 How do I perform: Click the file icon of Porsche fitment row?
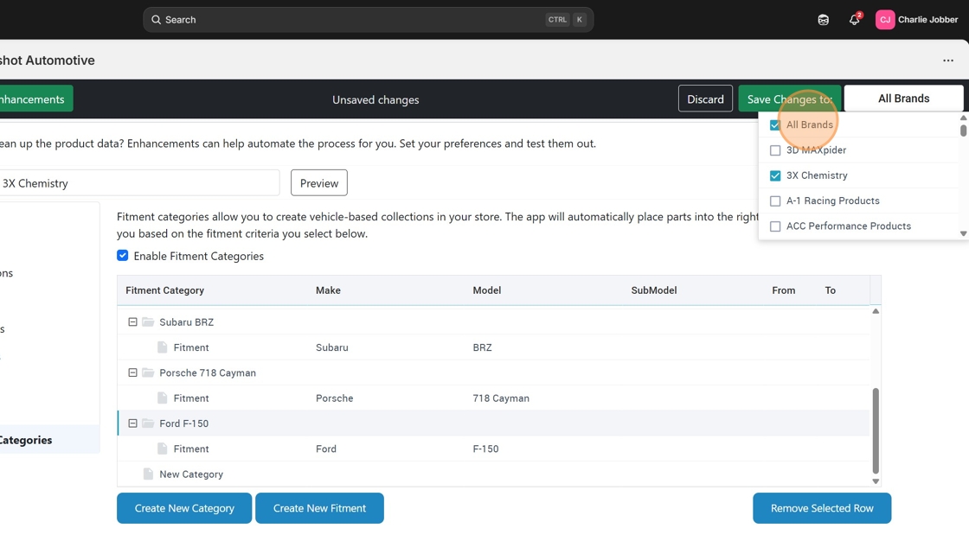(x=163, y=398)
